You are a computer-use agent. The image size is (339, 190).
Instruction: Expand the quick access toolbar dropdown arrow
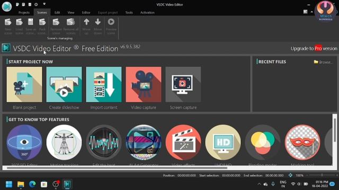pos(44,4)
